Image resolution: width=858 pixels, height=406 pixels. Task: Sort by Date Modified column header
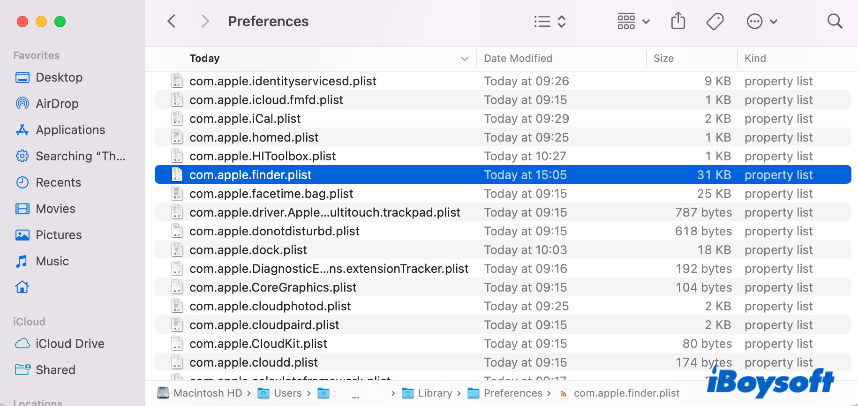pyautogui.click(x=518, y=58)
